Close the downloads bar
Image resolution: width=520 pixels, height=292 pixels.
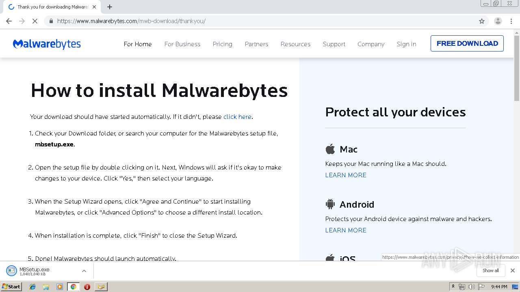(x=513, y=271)
